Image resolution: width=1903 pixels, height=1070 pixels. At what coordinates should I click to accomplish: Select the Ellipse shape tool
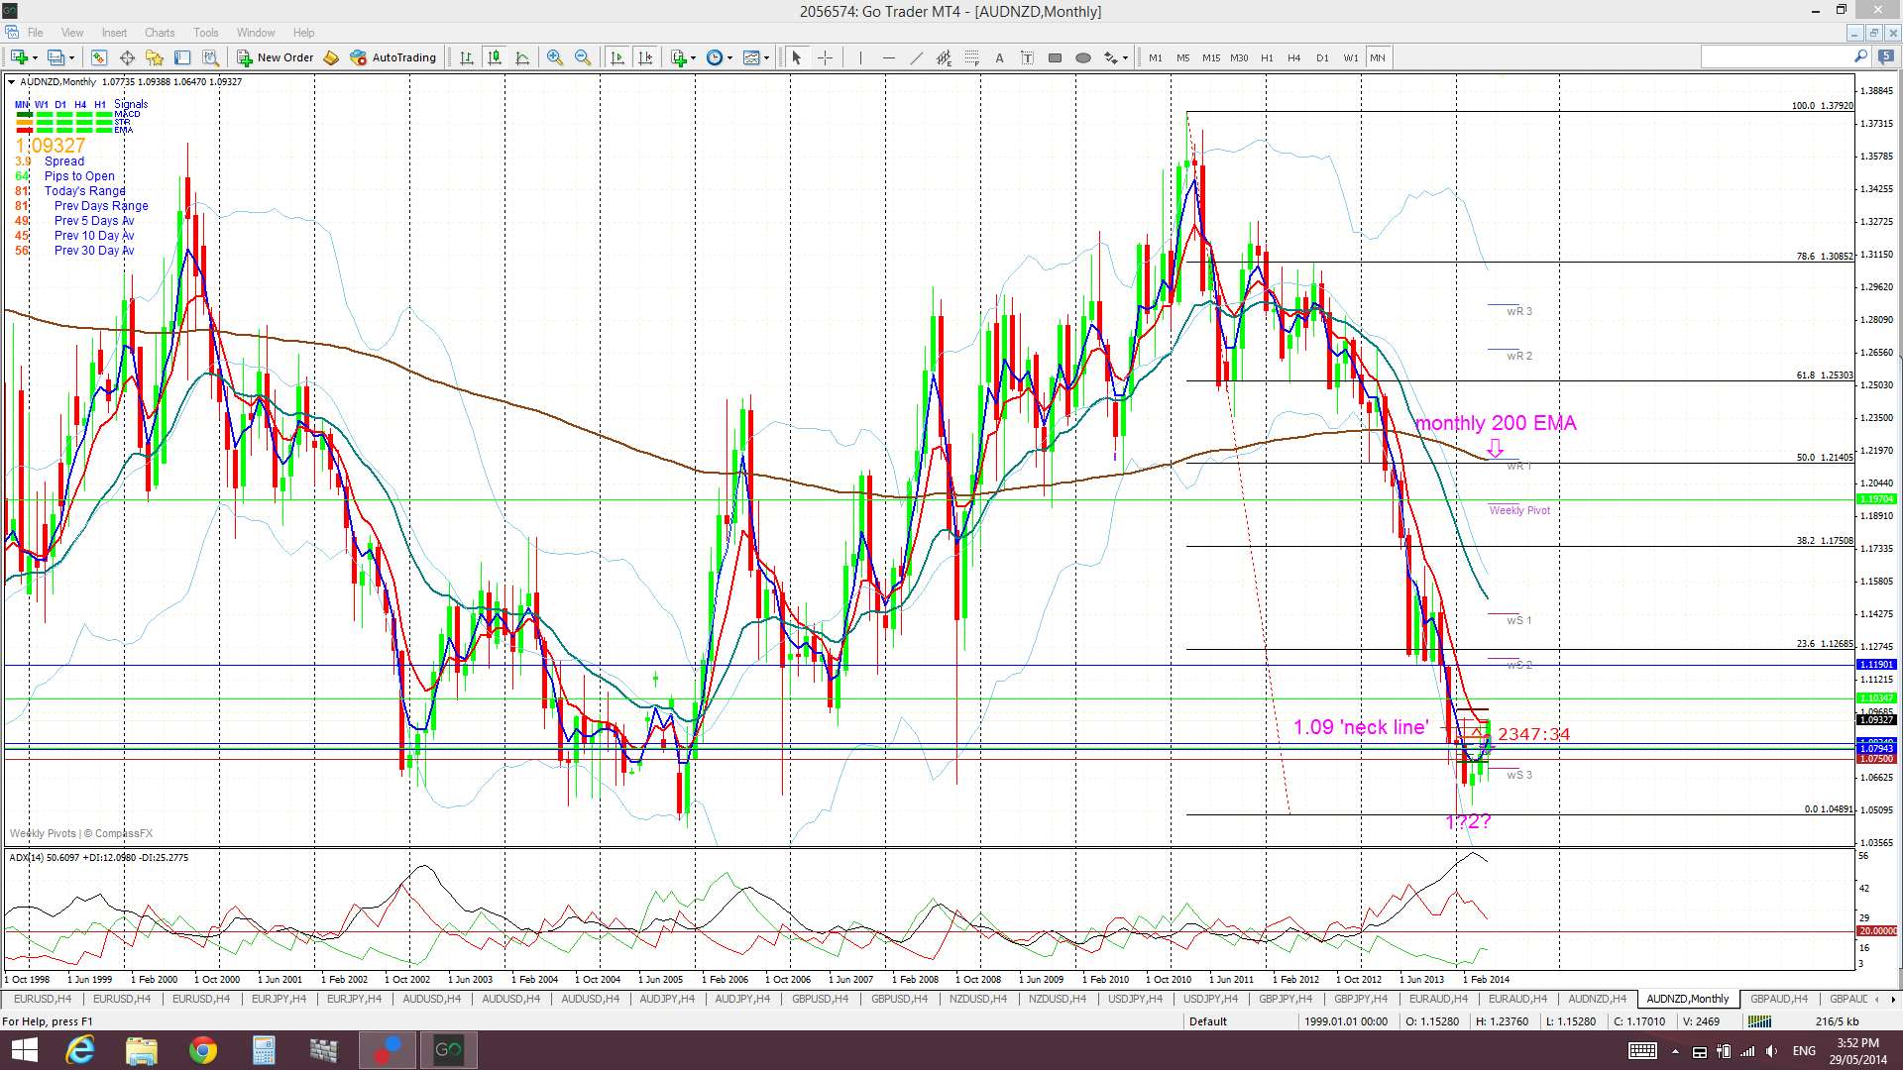pos(1082,57)
